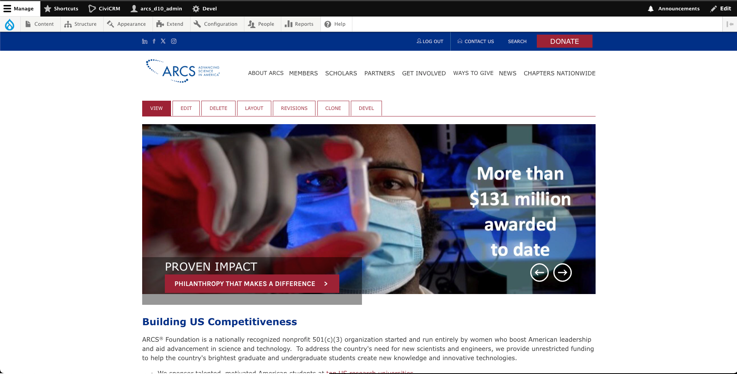Open the Layout tab
The image size is (737, 374).
point(254,108)
